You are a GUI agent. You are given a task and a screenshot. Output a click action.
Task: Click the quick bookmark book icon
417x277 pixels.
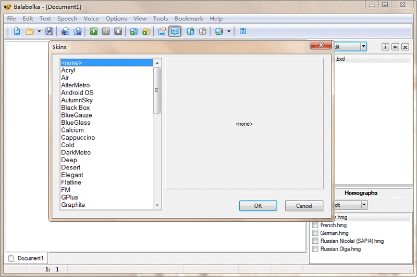point(219,32)
